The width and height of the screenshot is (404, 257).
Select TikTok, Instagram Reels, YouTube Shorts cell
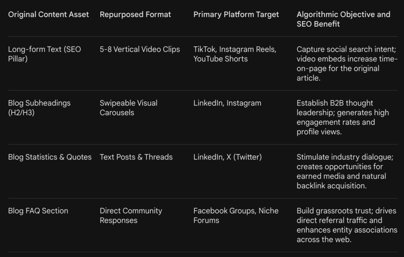click(x=235, y=54)
